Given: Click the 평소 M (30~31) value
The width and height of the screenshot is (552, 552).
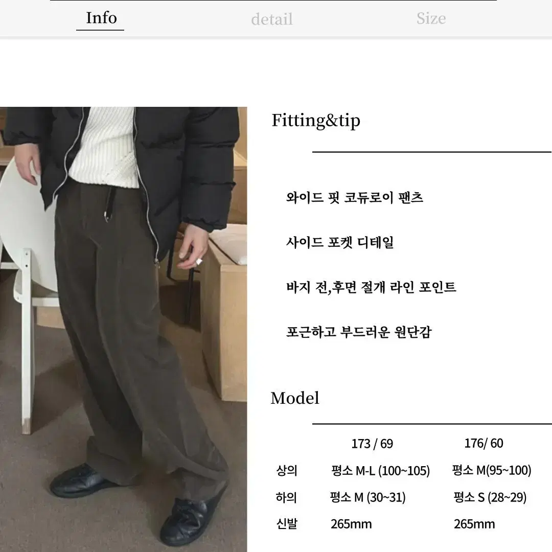Looking at the screenshot, I should click(367, 497).
